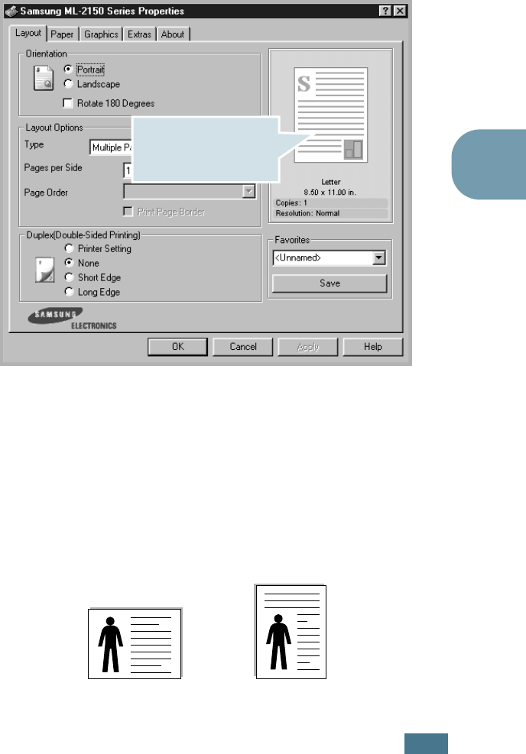
Task: Open the layout Type dropdown
Action: tap(111, 147)
